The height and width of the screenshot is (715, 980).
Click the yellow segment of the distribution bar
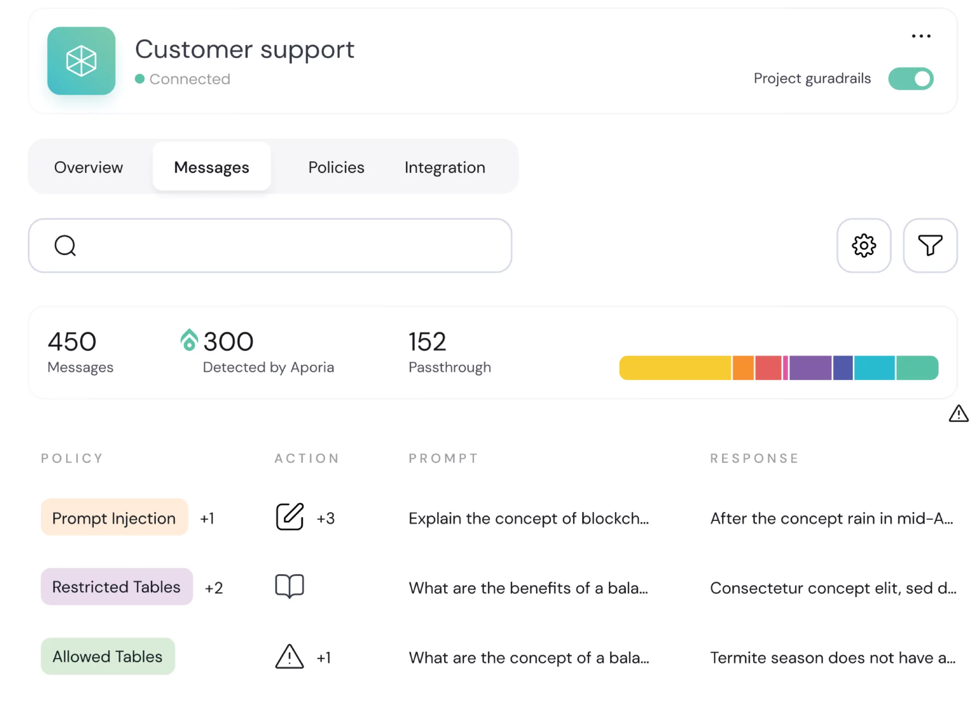675,368
